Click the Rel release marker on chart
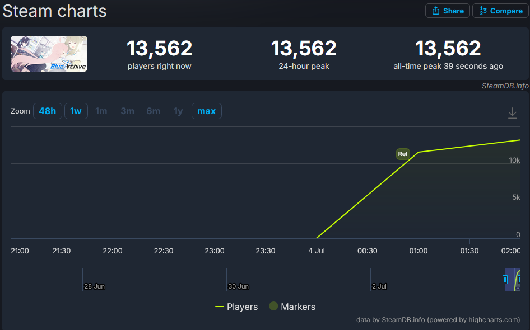The height and width of the screenshot is (330, 530). tap(403, 154)
